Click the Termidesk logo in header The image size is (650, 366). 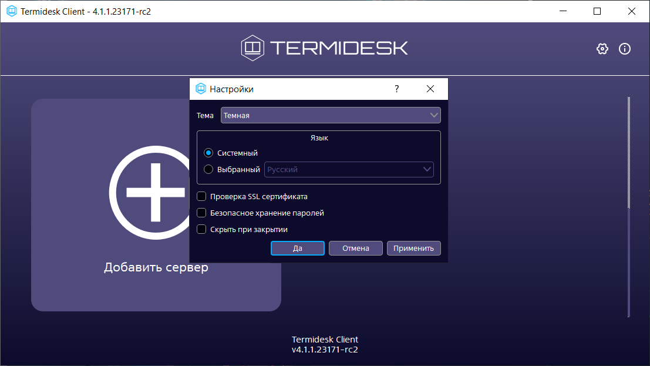(324, 48)
